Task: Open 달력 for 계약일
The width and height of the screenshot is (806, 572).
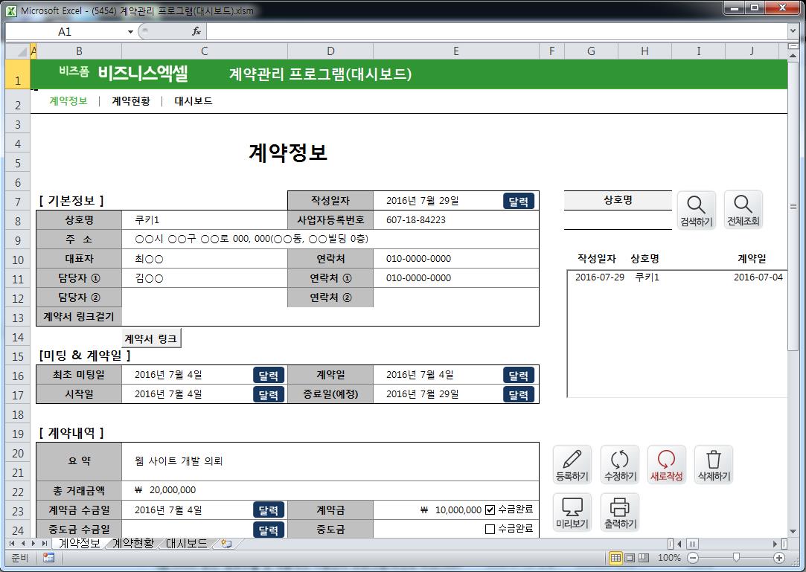Action: [519, 375]
